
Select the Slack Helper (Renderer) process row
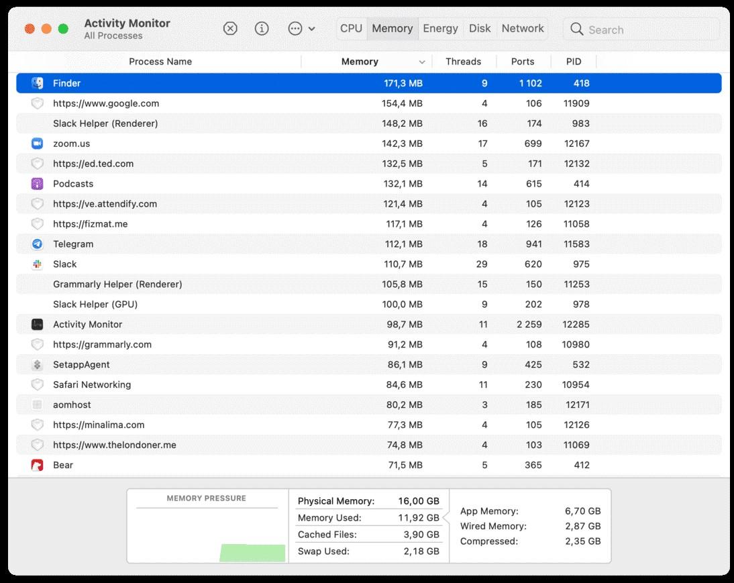pyautogui.click(x=369, y=123)
